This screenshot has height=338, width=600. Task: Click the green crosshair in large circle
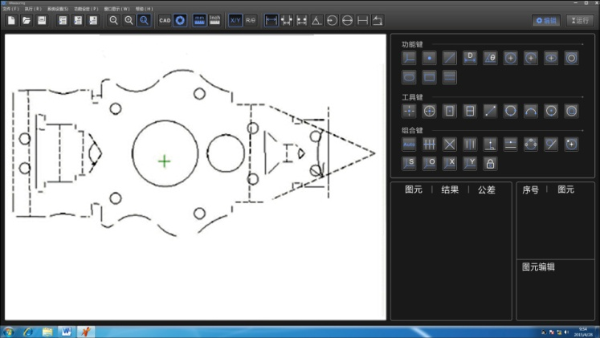pos(165,161)
